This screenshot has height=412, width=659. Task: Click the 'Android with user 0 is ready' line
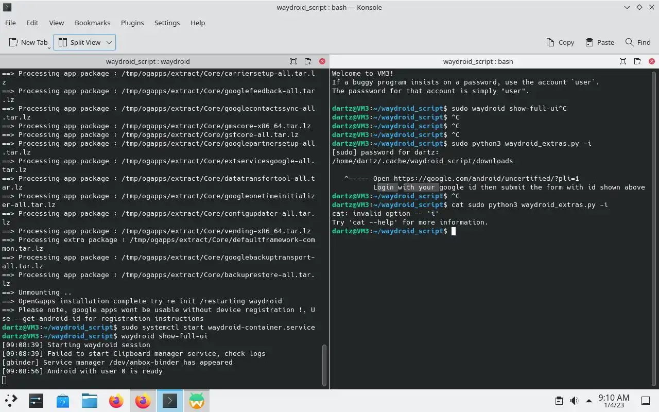[x=82, y=371]
